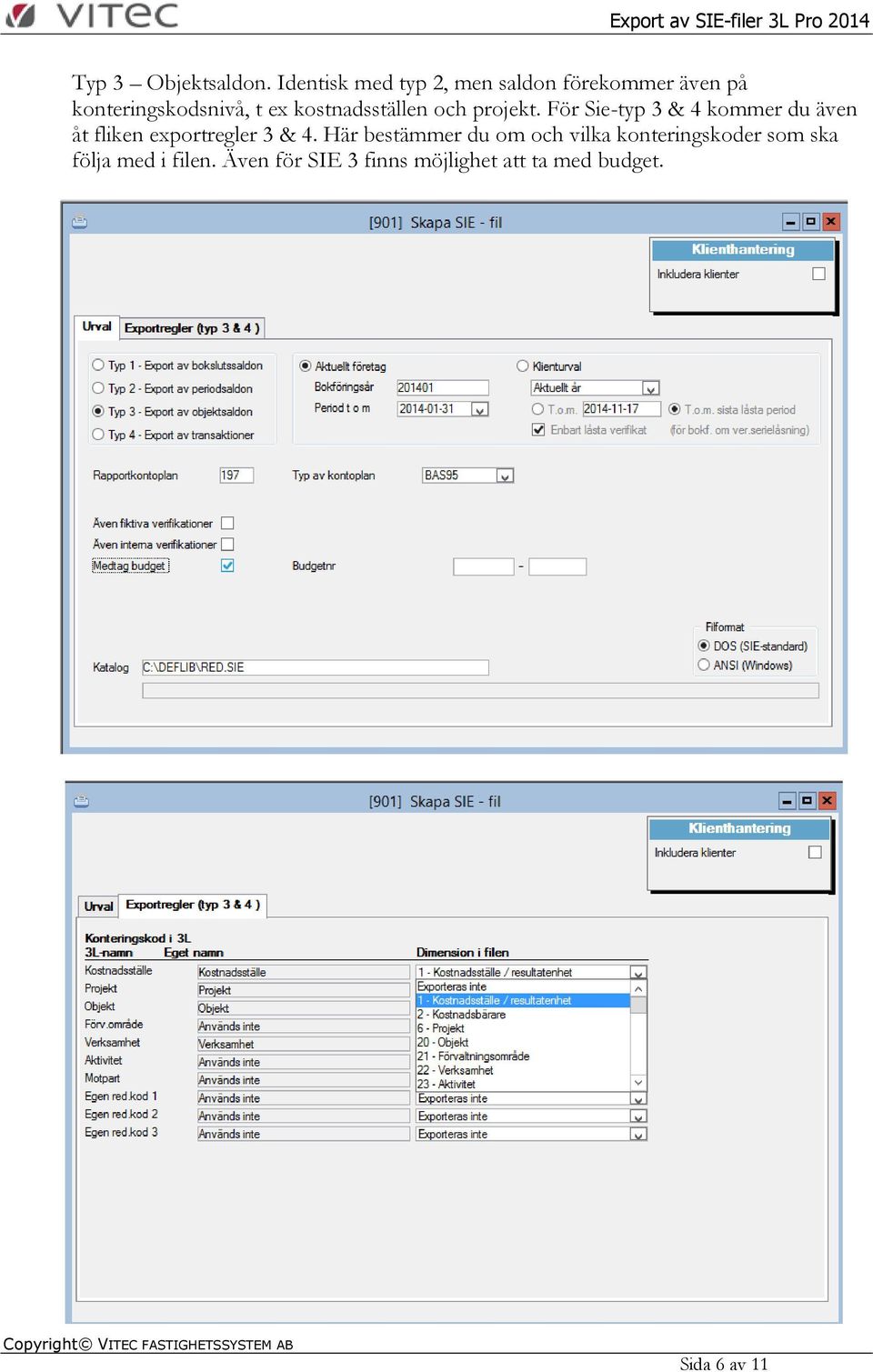Expand the Aktuellt år dropdown
This screenshot has height=1372, width=873.
[650, 388]
